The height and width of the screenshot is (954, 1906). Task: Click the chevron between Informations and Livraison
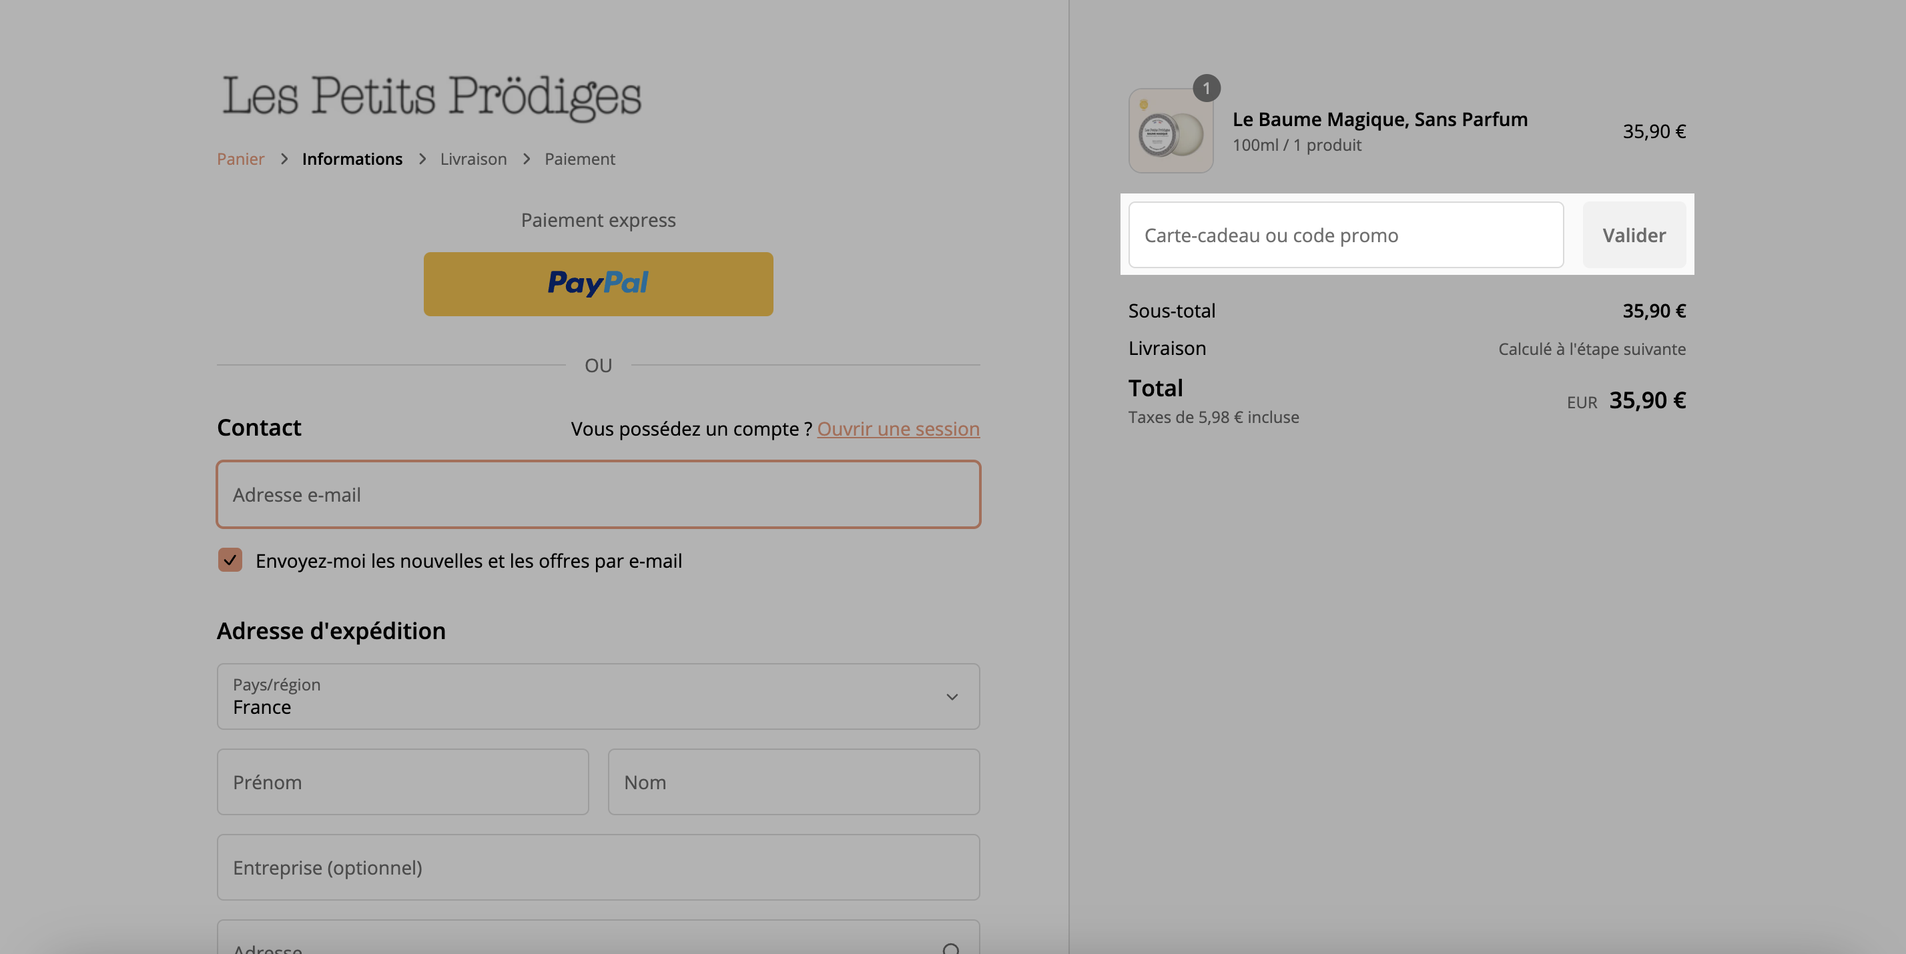(x=422, y=159)
